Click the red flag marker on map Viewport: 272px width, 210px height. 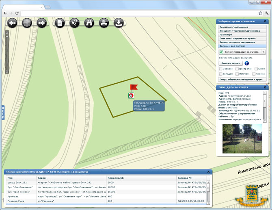[x=134, y=87]
